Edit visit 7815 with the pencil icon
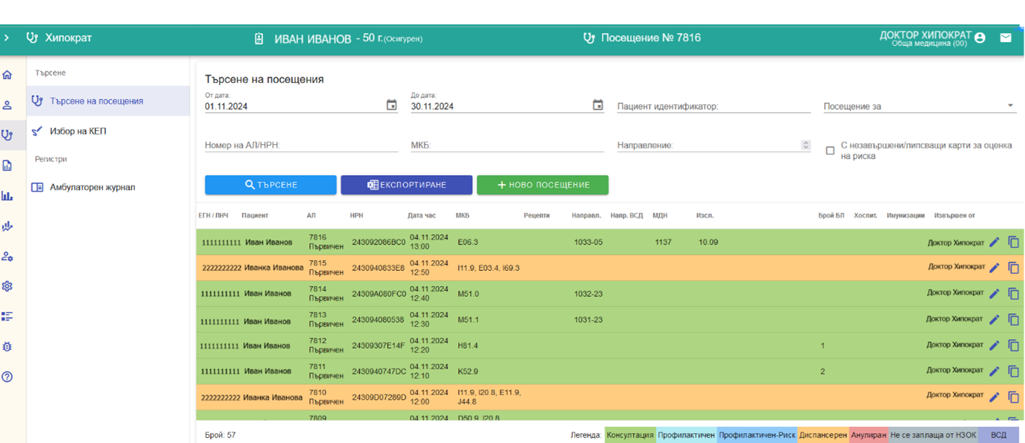The height and width of the screenshot is (443, 1025). pyautogui.click(x=994, y=268)
